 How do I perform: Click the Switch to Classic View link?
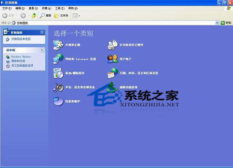tap(21, 39)
